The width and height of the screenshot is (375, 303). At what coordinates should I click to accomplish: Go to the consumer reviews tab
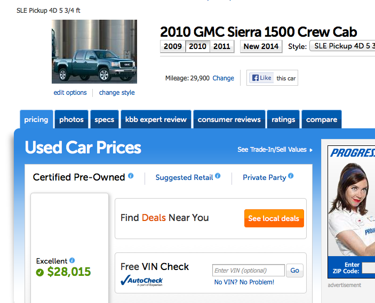pyautogui.click(x=229, y=119)
